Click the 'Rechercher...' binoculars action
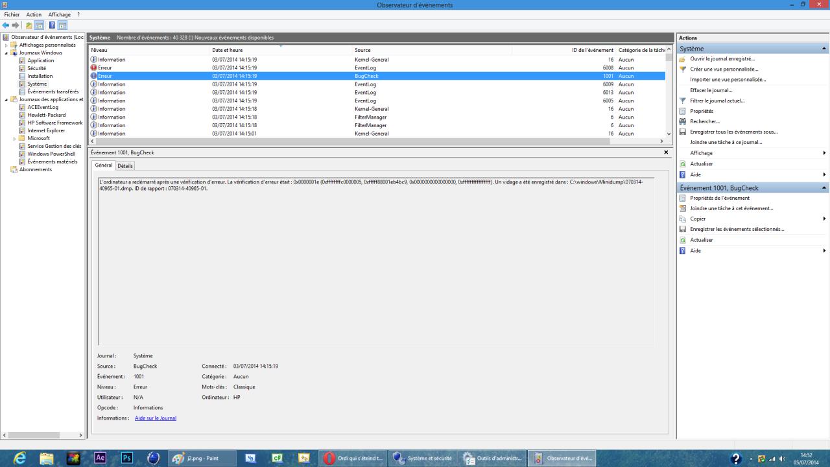The image size is (830, 467). [705, 121]
